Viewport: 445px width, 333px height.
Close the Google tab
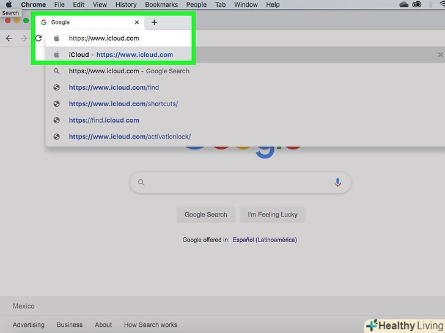(137, 22)
